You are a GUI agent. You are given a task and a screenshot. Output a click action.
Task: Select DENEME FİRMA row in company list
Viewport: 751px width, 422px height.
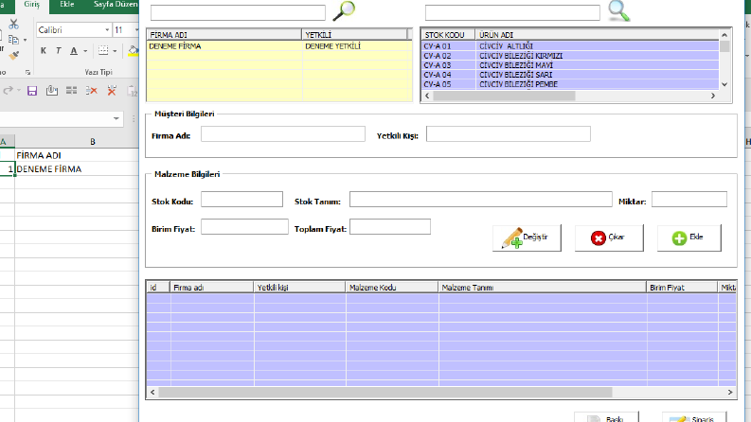point(279,46)
